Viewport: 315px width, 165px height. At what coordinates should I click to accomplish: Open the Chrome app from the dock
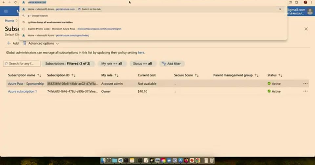(198, 160)
